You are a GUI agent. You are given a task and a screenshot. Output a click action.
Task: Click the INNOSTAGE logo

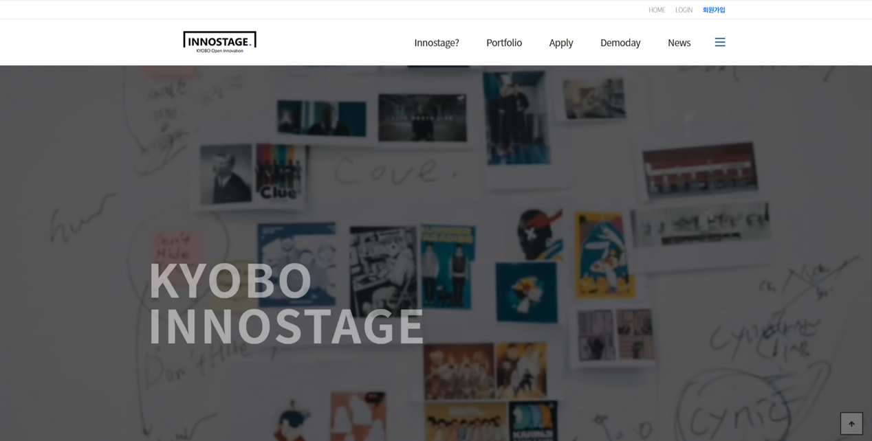(x=219, y=43)
